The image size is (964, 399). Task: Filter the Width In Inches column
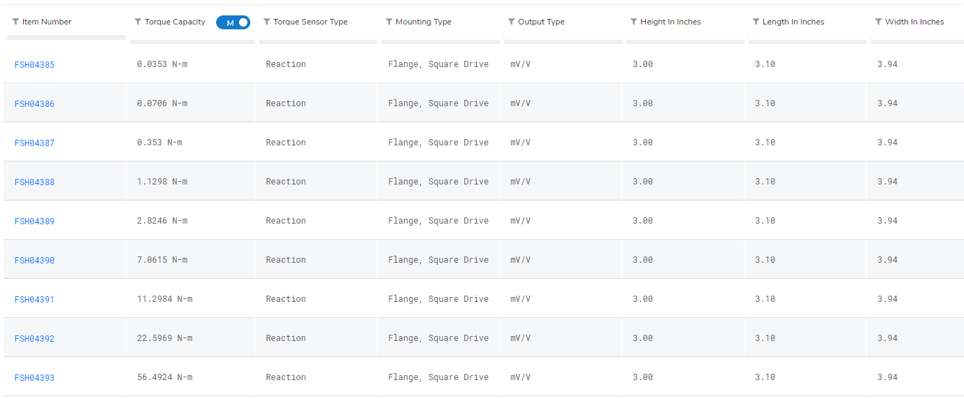coord(878,22)
